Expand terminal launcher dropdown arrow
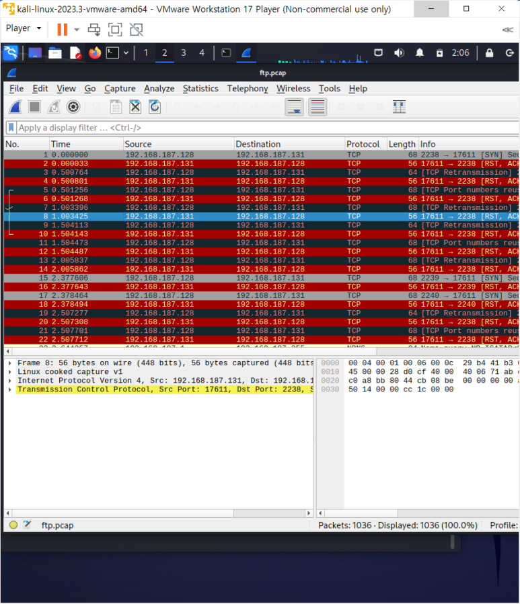 pos(126,52)
